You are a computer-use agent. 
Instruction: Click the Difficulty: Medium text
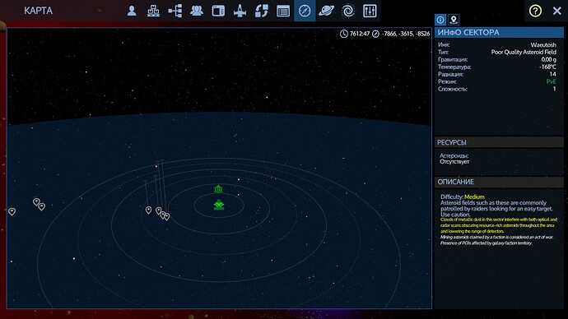coord(463,196)
